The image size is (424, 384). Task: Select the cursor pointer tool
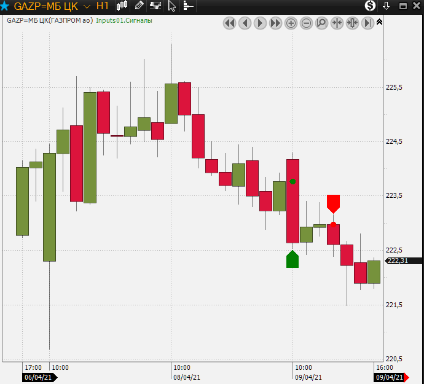coord(172,6)
